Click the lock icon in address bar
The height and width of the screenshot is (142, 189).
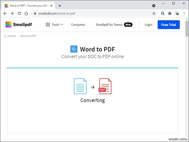(35, 13)
